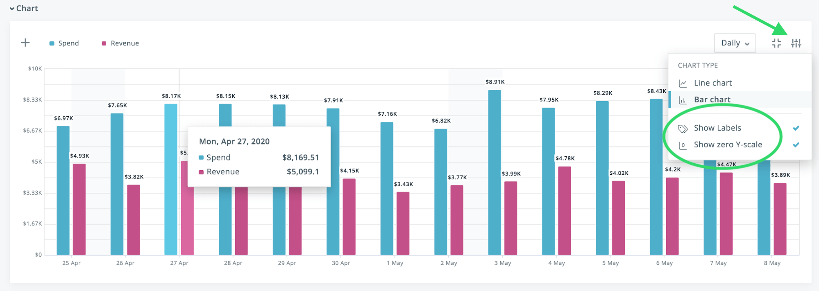Click the blue Spend color swatch in legend
Screen dimensions: 819x291
click(52, 43)
